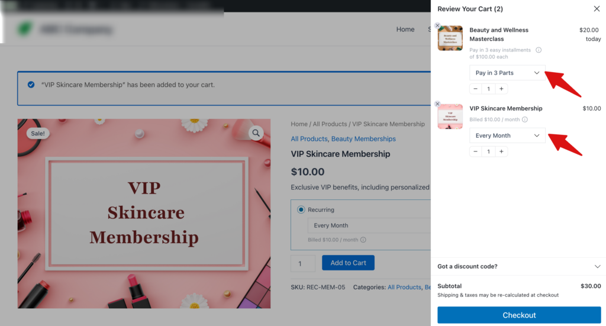Open the Pay in 3 Parts dropdown
The height and width of the screenshot is (326, 606).
tap(507, 73)
